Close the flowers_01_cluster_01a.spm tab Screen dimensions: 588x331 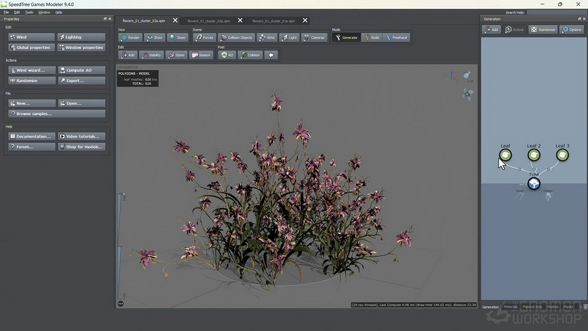(305, 20)
